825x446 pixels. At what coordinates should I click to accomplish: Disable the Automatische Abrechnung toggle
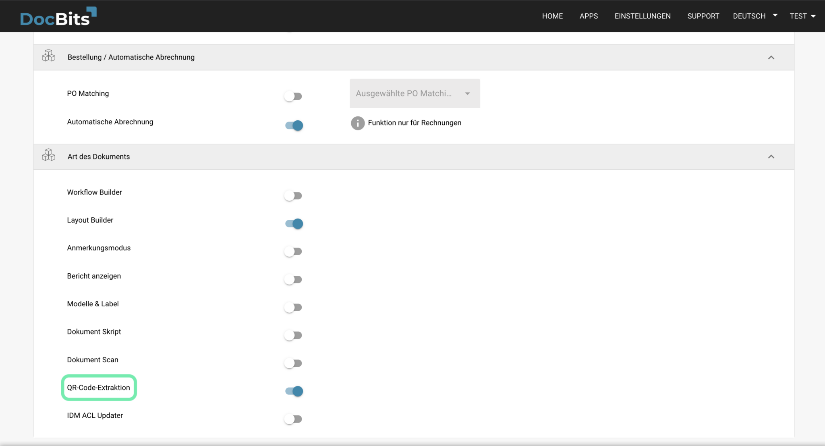294,126
